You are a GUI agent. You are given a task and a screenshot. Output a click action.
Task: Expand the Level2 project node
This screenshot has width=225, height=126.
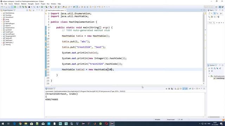point(2,21)
